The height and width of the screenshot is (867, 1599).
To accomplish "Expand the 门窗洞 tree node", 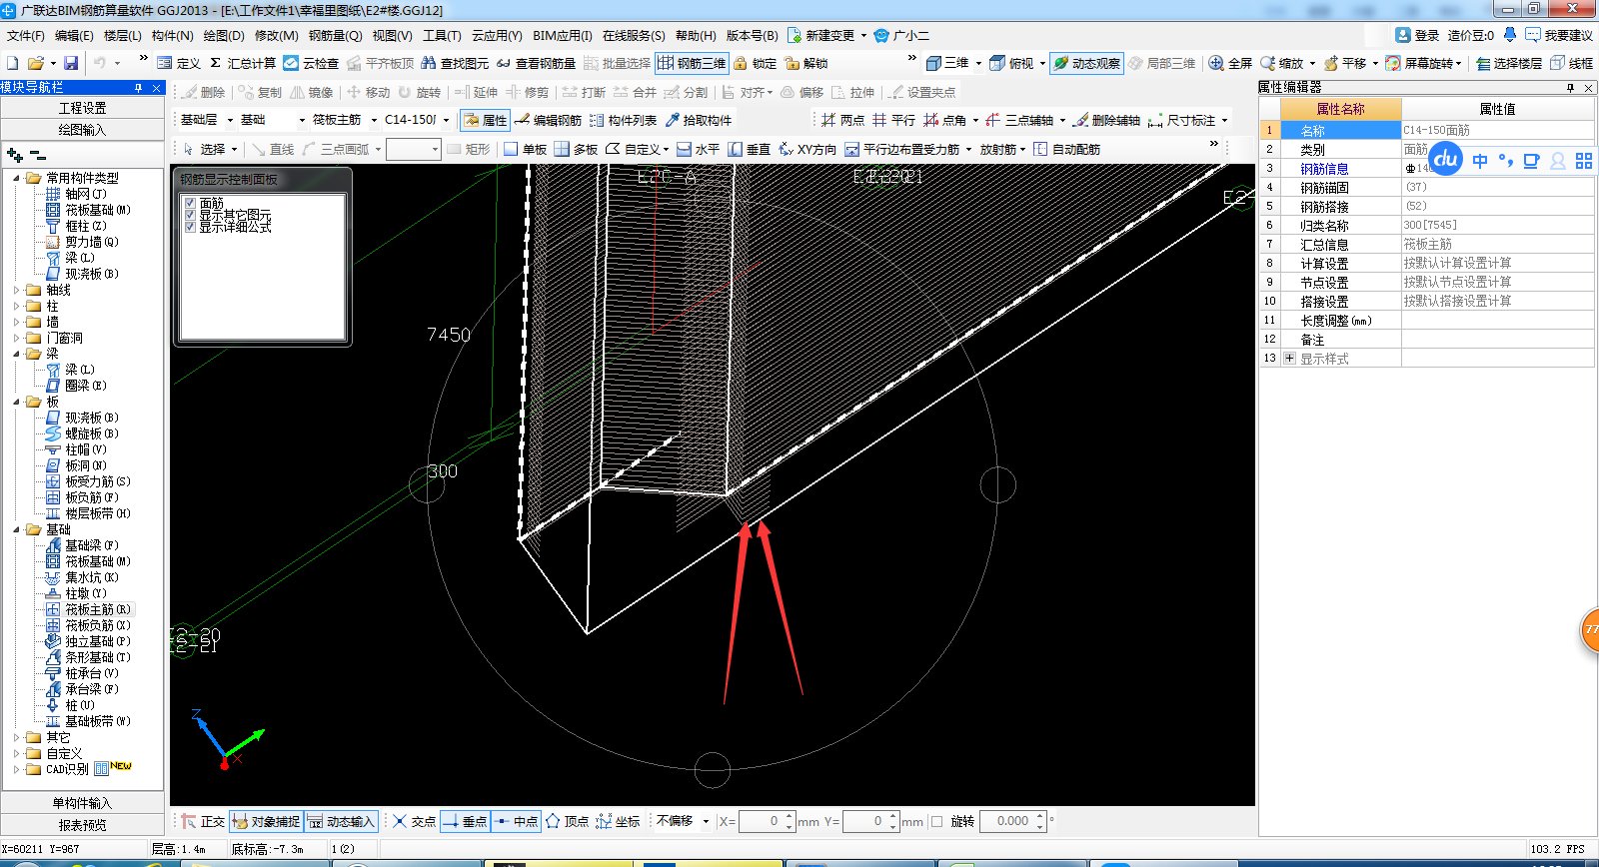I will (16, 338).
